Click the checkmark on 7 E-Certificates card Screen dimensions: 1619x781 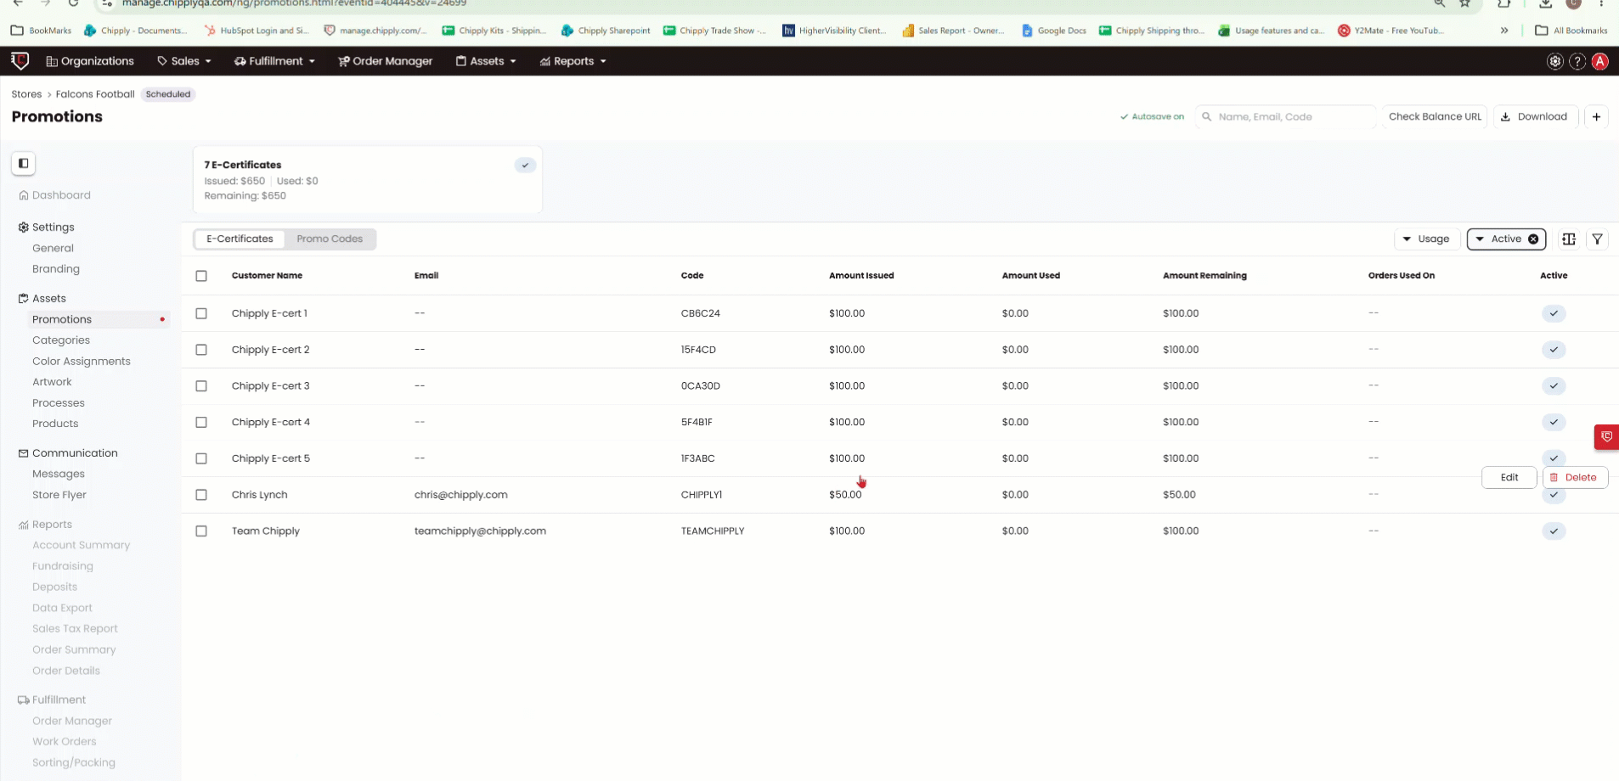pyautogui.click(x=525, y=165)
